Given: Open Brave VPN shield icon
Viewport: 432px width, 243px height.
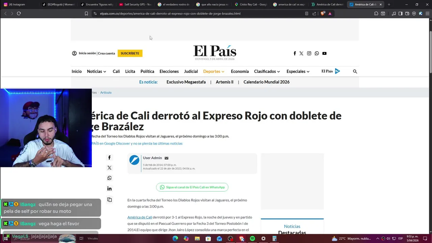Looking at the screenshot, I should pos(414,13).
